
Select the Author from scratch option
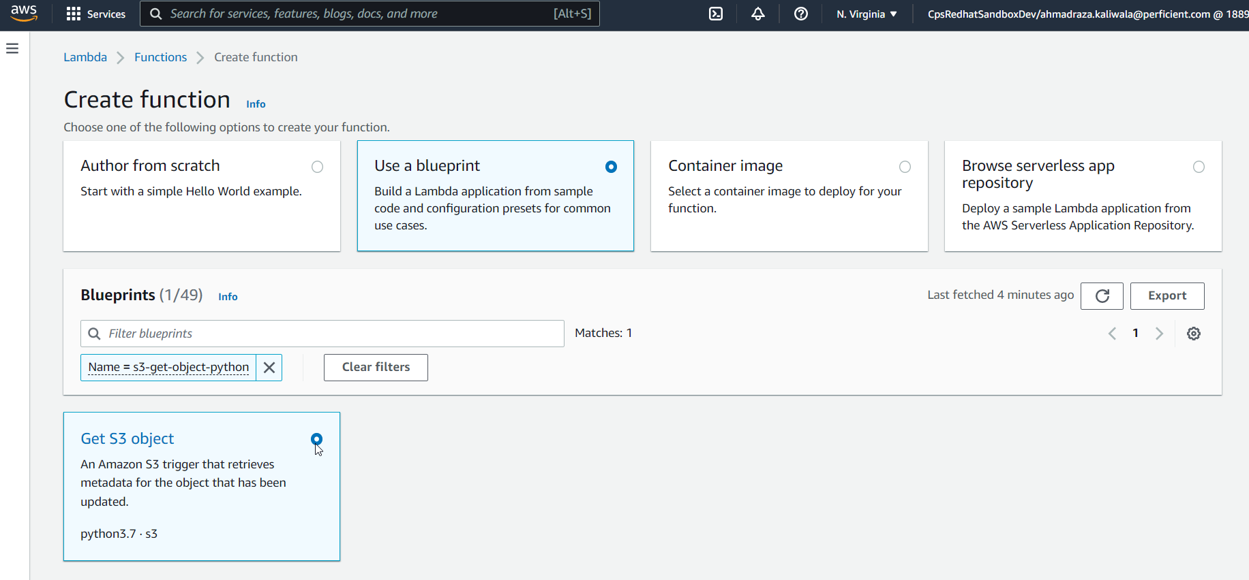(x=317, y=167)
